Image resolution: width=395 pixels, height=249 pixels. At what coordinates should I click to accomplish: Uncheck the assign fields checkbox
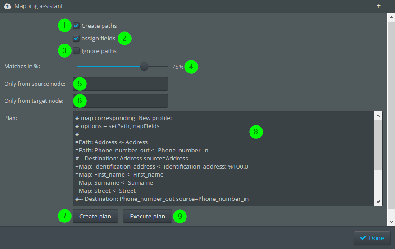pos(76,39)
